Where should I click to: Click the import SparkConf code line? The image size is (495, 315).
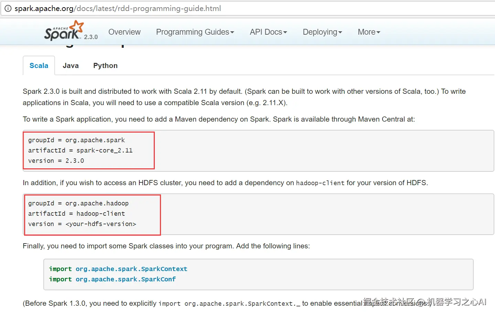(x=112, y=279)
